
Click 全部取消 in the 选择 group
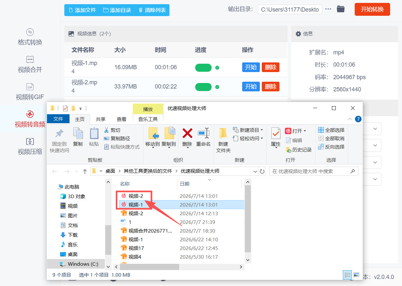(331, 138)
